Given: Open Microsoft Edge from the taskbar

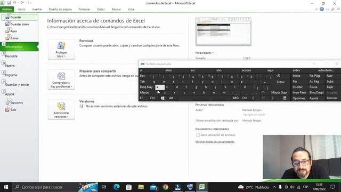Looking at the screenshot, I should (116, 187).
